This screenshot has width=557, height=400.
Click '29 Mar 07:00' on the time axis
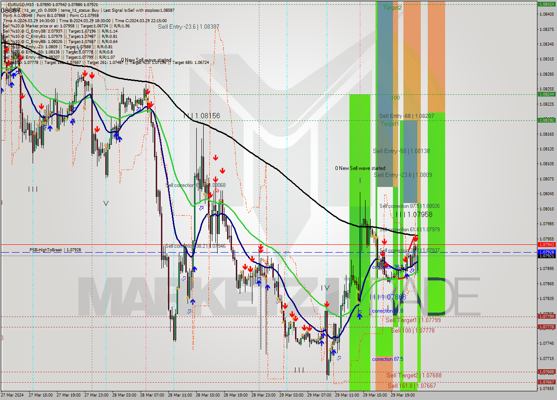coord(318,395)
